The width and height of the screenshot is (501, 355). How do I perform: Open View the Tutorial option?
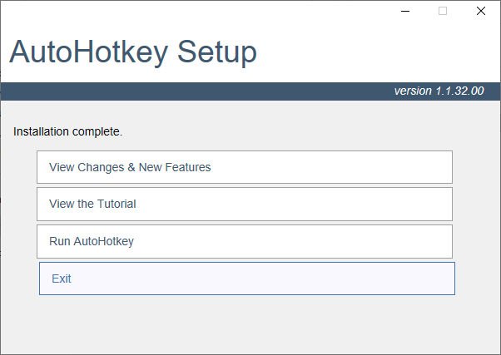coord(245,204)
